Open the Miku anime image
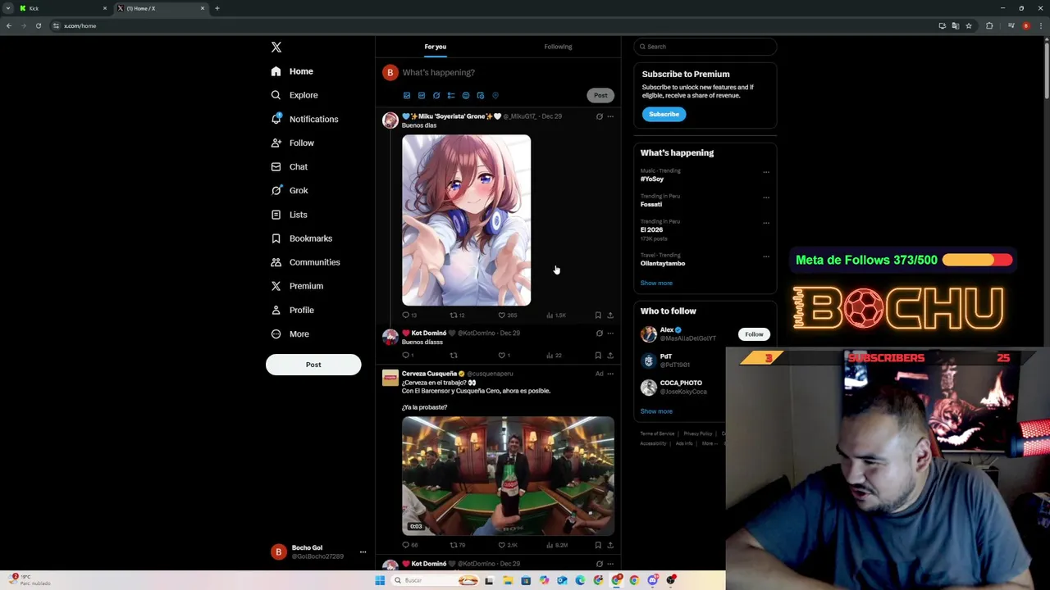Screen dimensions: 1050x590 pos(466,220)
